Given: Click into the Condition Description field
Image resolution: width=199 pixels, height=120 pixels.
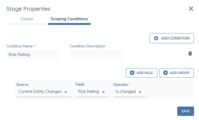Looking at the screenshot, I should coord(96,54).
